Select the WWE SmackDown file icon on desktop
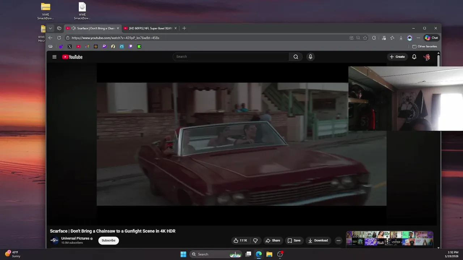 pos(82,11)
